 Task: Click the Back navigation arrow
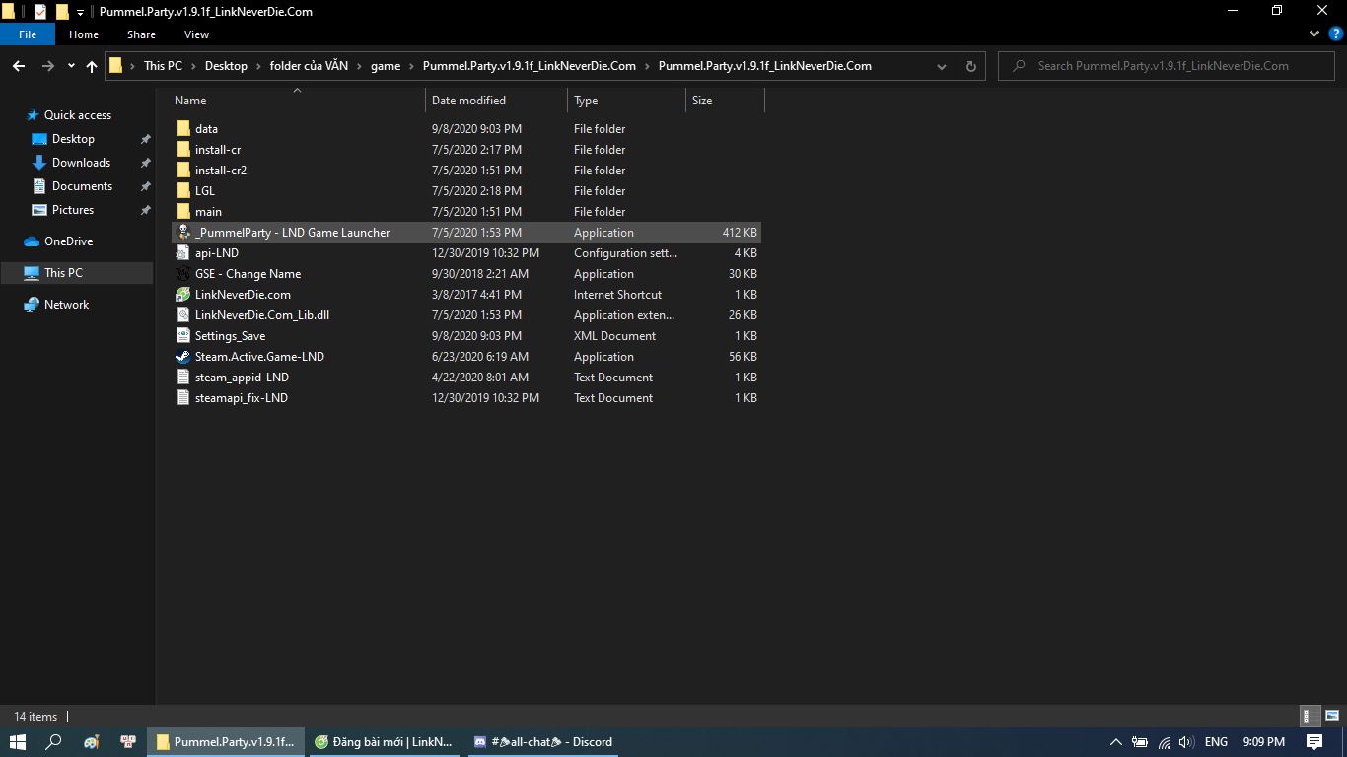click(x=18, y=66)
